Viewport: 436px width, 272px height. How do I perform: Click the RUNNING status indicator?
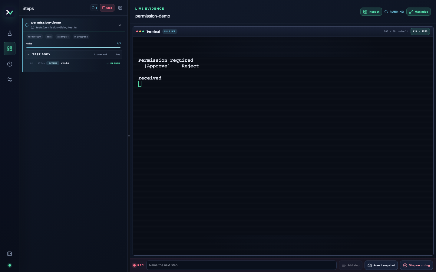tap(394, 12)
